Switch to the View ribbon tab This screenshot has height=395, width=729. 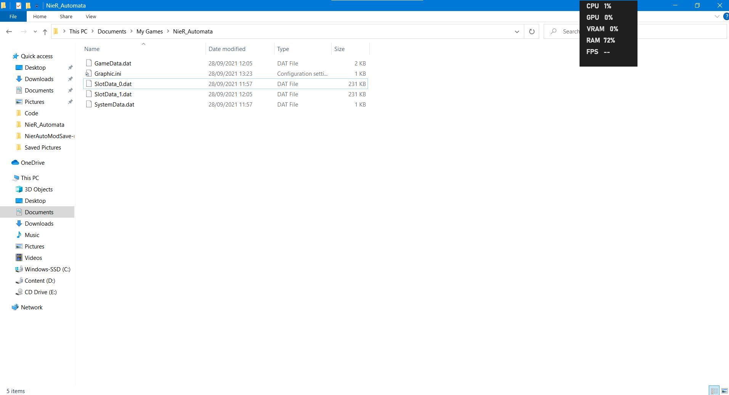(91, 16)
